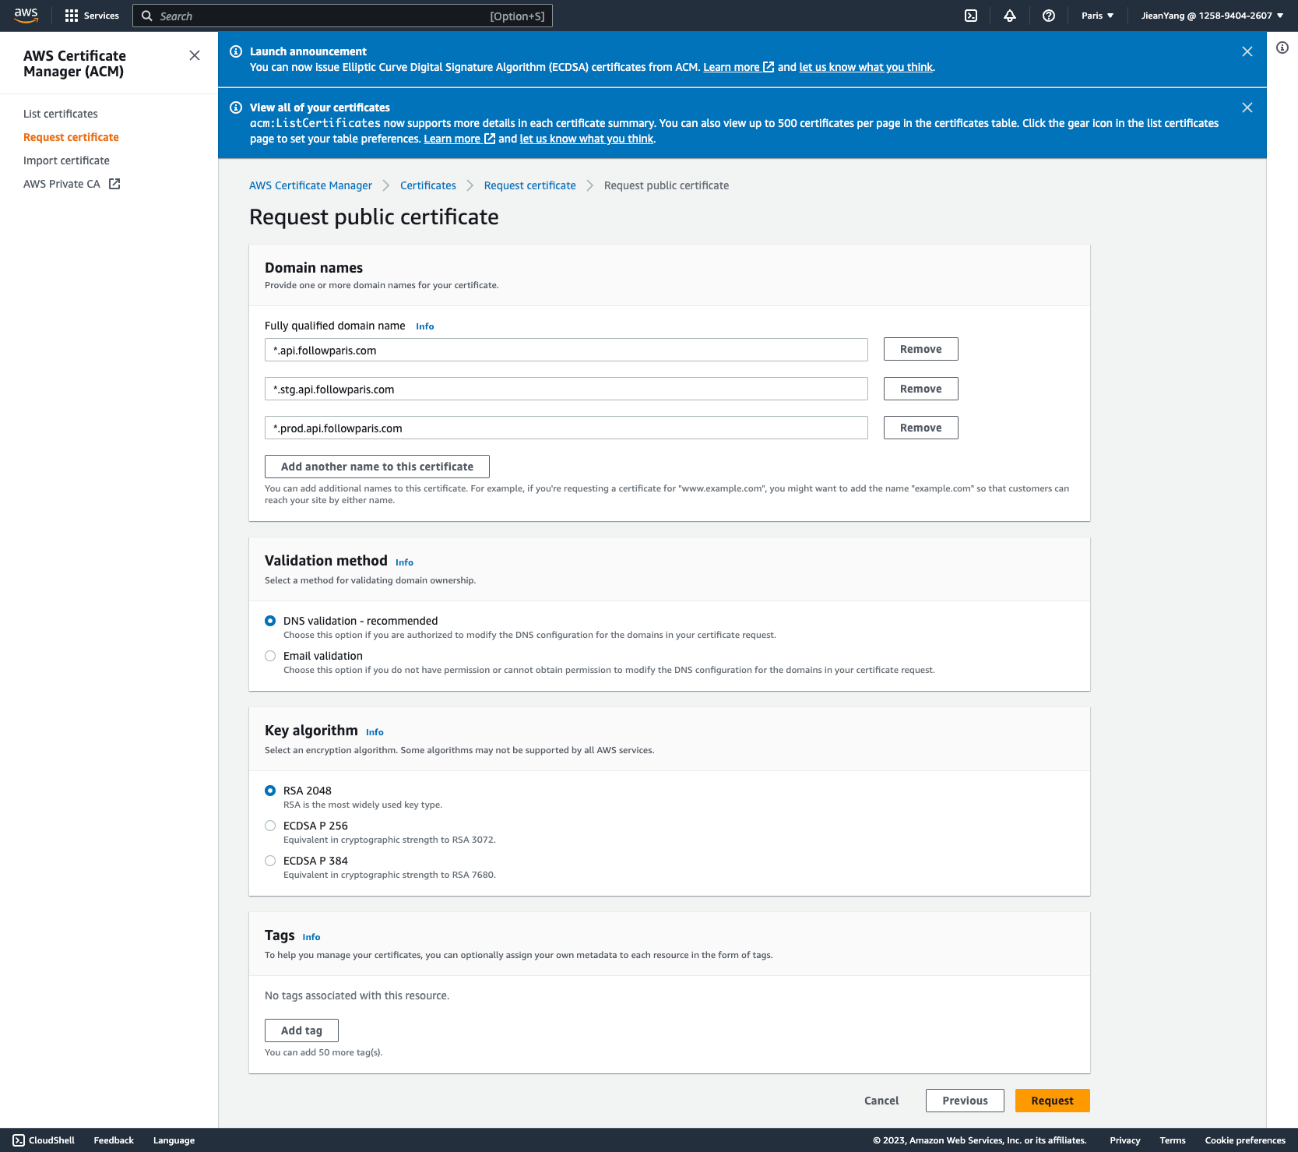Go to Request certificate breadcrumb

tap(530, 185)
